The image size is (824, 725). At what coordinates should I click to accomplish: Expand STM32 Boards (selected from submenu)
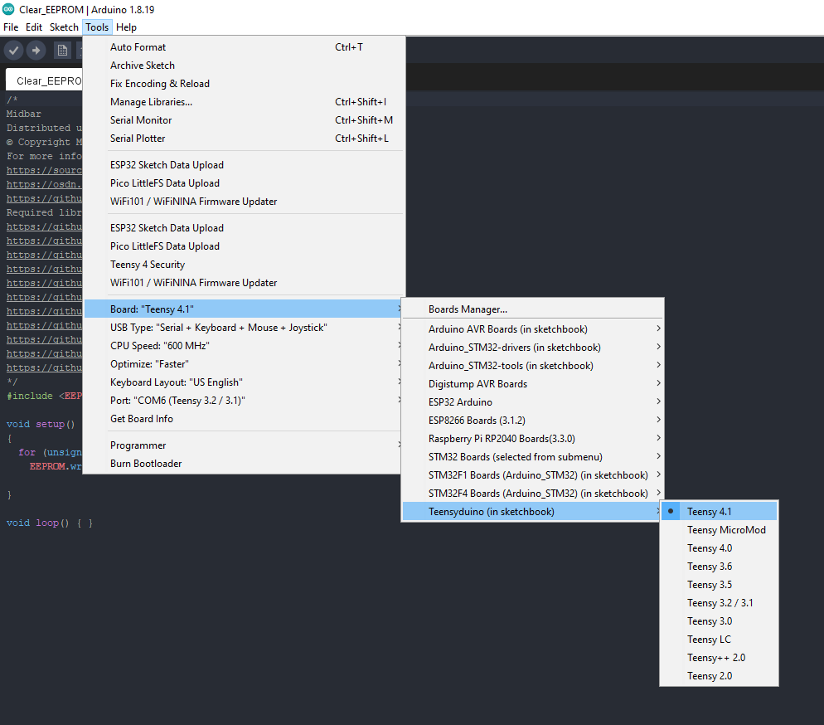(532, 457)
